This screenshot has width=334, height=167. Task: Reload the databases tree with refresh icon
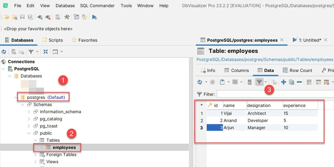[4, 52]
